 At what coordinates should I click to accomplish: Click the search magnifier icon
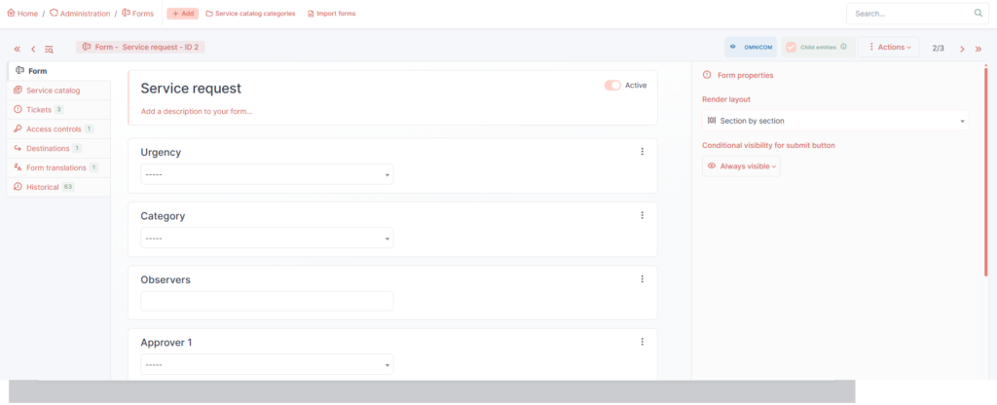click(978, 14)
